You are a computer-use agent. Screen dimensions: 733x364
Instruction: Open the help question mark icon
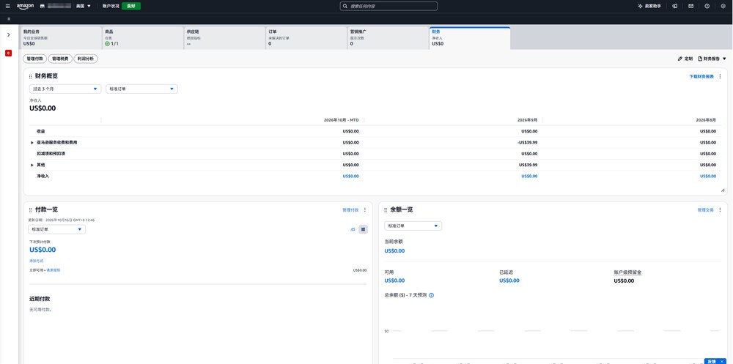click(x=707, y=6)
